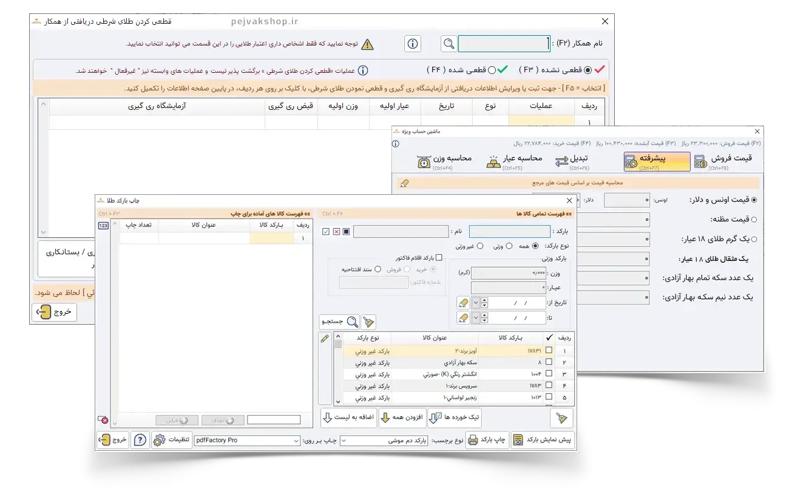Select the قیمت مظنه radio option
The width and height of the screenshot is (789, 494).
(754, 219)
